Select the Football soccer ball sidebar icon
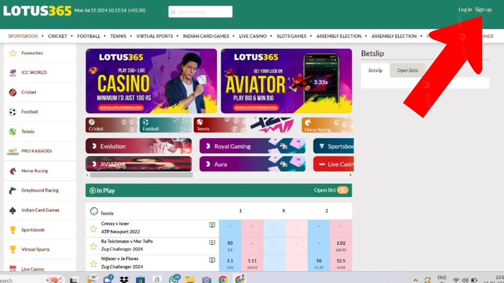 point(13,112)
